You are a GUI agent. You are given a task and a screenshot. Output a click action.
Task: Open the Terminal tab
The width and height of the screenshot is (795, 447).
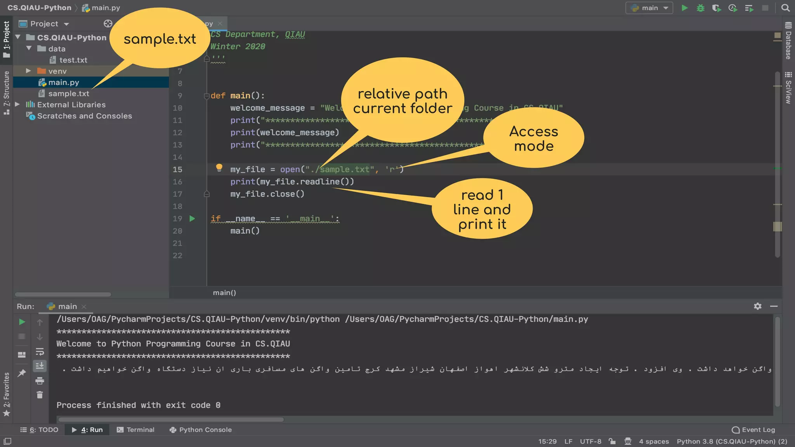pos(135,430)
